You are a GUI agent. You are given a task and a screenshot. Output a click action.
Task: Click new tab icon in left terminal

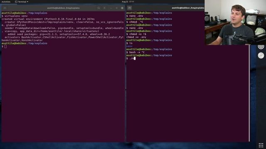[x=5, y=8]
